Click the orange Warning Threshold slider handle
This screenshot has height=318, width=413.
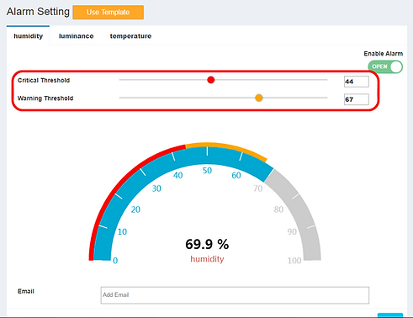pos(259,98)
